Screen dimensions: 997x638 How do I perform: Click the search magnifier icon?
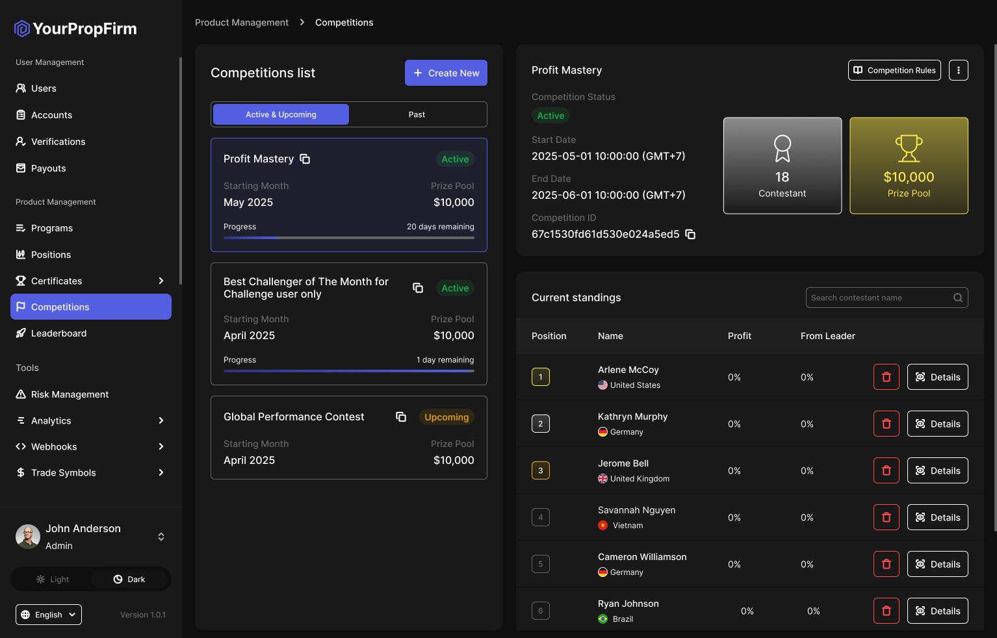(957, 298)
